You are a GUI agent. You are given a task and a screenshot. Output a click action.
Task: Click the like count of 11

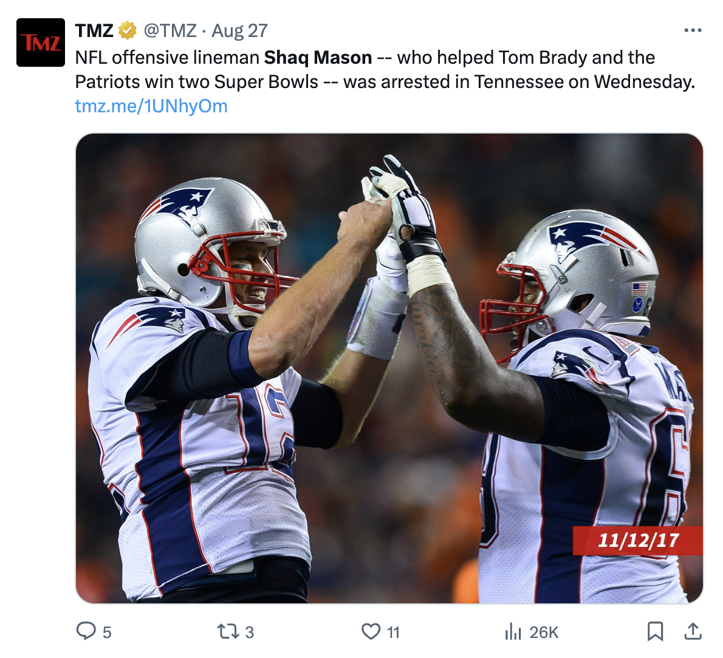click(x=393, y=632)
